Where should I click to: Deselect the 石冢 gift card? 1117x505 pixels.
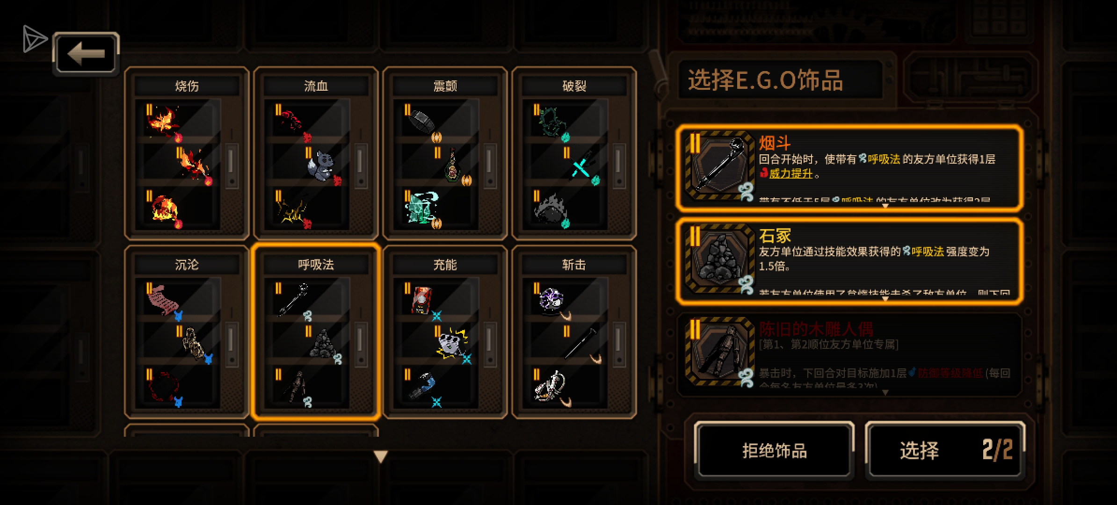849,260
